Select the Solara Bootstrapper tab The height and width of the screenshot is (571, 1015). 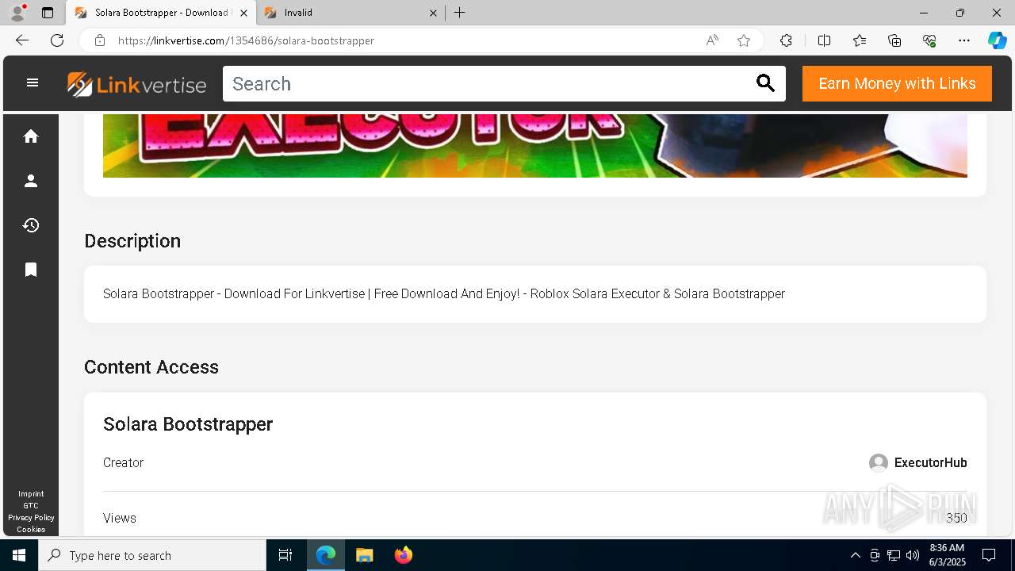tap(161, 13)
